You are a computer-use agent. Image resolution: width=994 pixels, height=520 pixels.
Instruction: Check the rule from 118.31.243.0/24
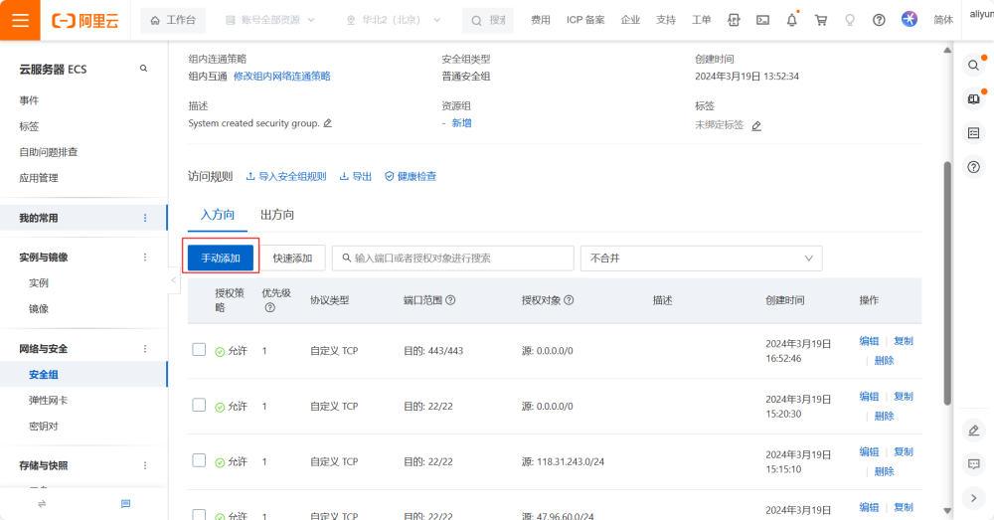click(x=199, y=460)
